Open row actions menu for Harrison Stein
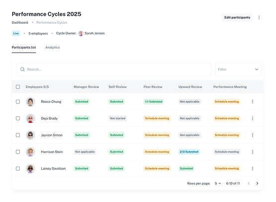The width and height of the screenshot is (276, 202). 253,151
